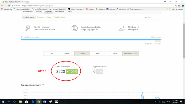This screenshot has width=185, height=104.
Task: Go back with the browser back arrow
Action: pos(2,6)
